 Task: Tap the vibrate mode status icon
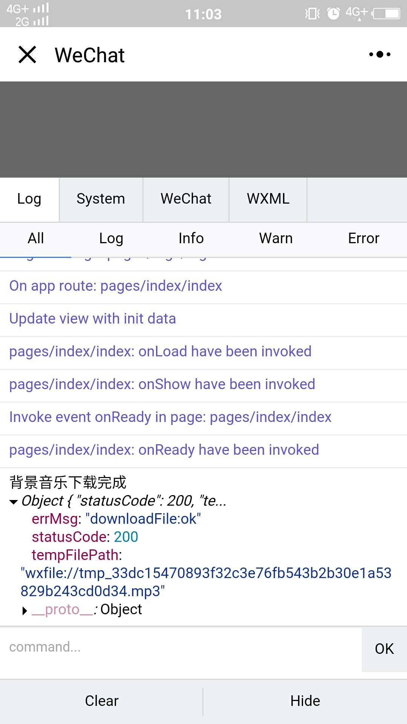[312, 14]
